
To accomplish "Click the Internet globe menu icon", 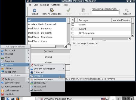I will 2,54.
